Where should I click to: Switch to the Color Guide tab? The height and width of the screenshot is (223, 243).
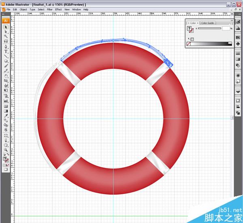207,23
